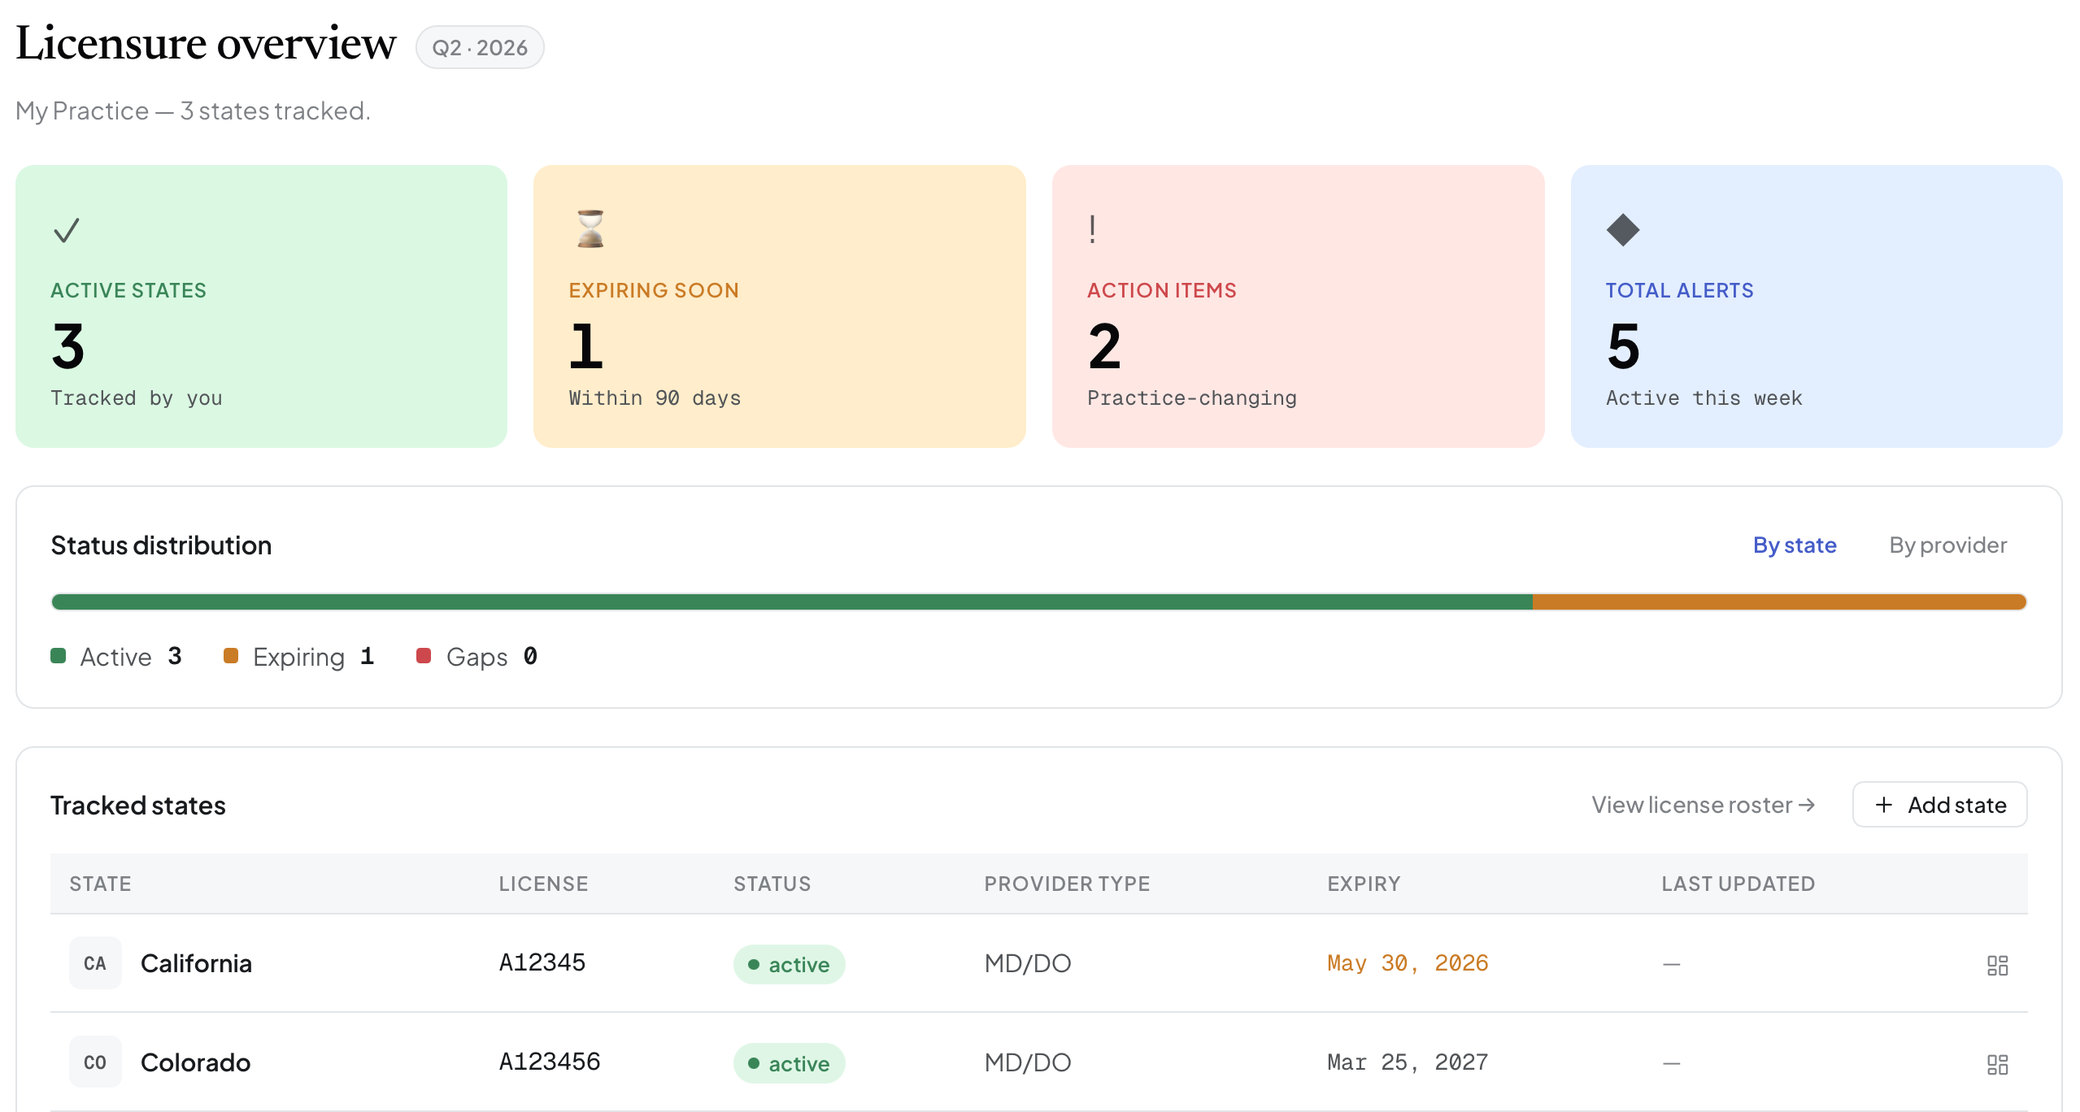Open the grid icon on California row
Viewport: 2080px width, 1112px height.
pos(1997,965)
